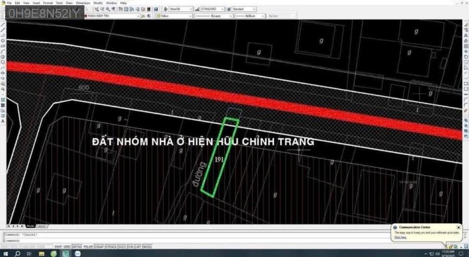Toggle GRID display in status bar
This screenshot has height=257, width=469.
tap(67, 247)
